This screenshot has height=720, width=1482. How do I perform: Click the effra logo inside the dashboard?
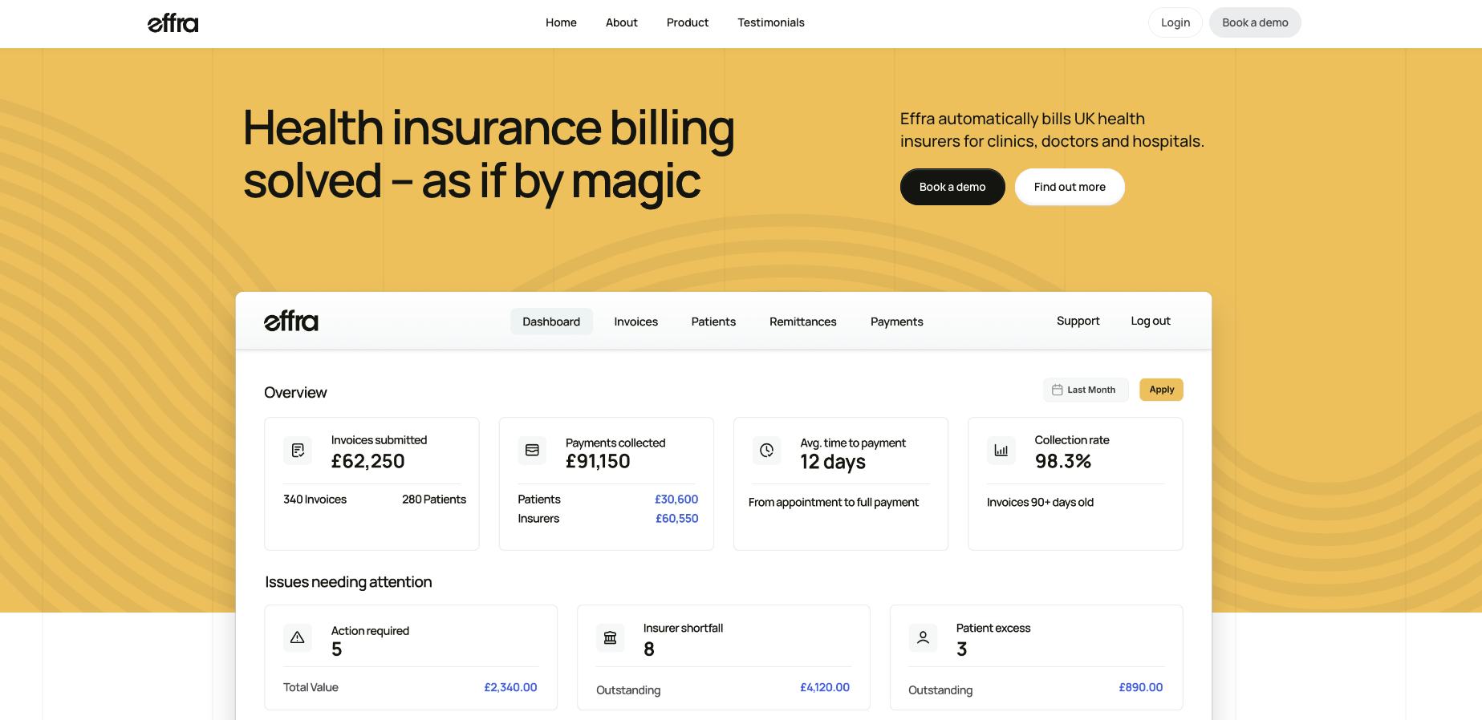click(x=291, y=321)
